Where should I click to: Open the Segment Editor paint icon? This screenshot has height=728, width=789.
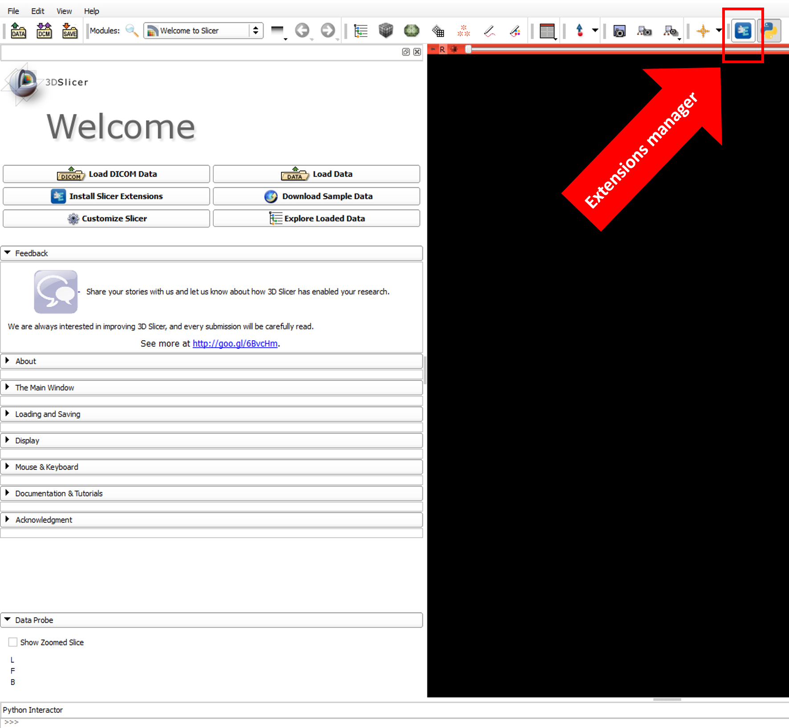(515, 31)
